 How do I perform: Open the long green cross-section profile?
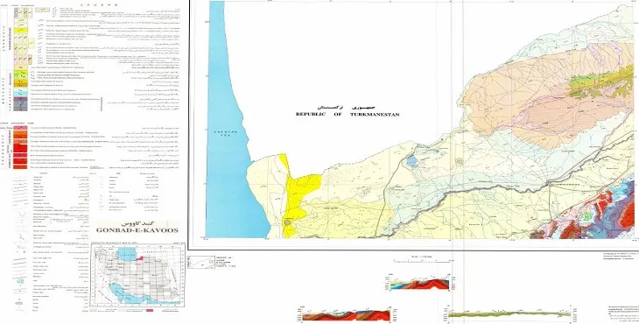pos(509,313)
